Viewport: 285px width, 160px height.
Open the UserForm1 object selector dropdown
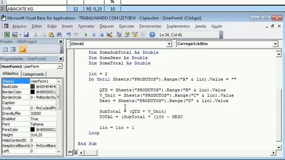59,67
